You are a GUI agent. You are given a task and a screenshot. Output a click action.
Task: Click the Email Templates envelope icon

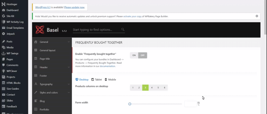pos(3,28)
